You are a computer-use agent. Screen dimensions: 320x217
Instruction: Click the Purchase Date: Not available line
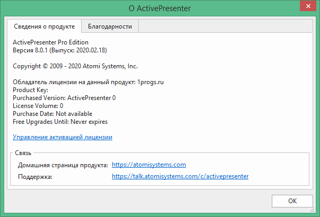tap(52, 114)
